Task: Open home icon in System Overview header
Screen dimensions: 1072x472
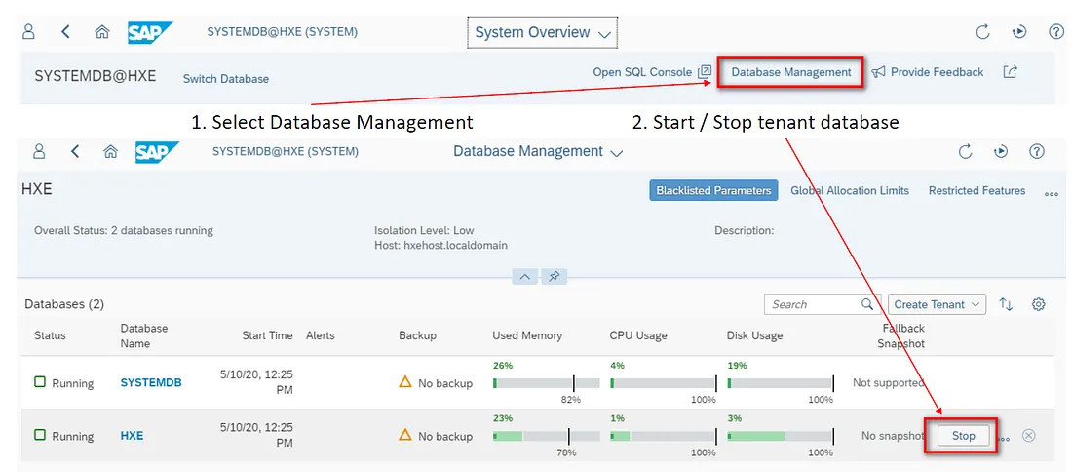Action: click(x=102, y=31)
